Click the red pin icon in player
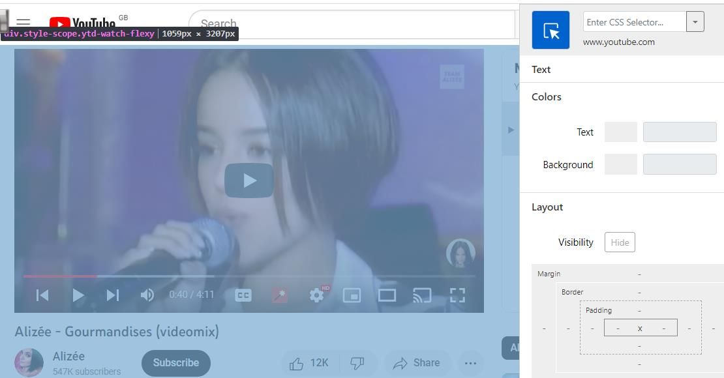Screen dimensions: 724x378 (279, 295)
